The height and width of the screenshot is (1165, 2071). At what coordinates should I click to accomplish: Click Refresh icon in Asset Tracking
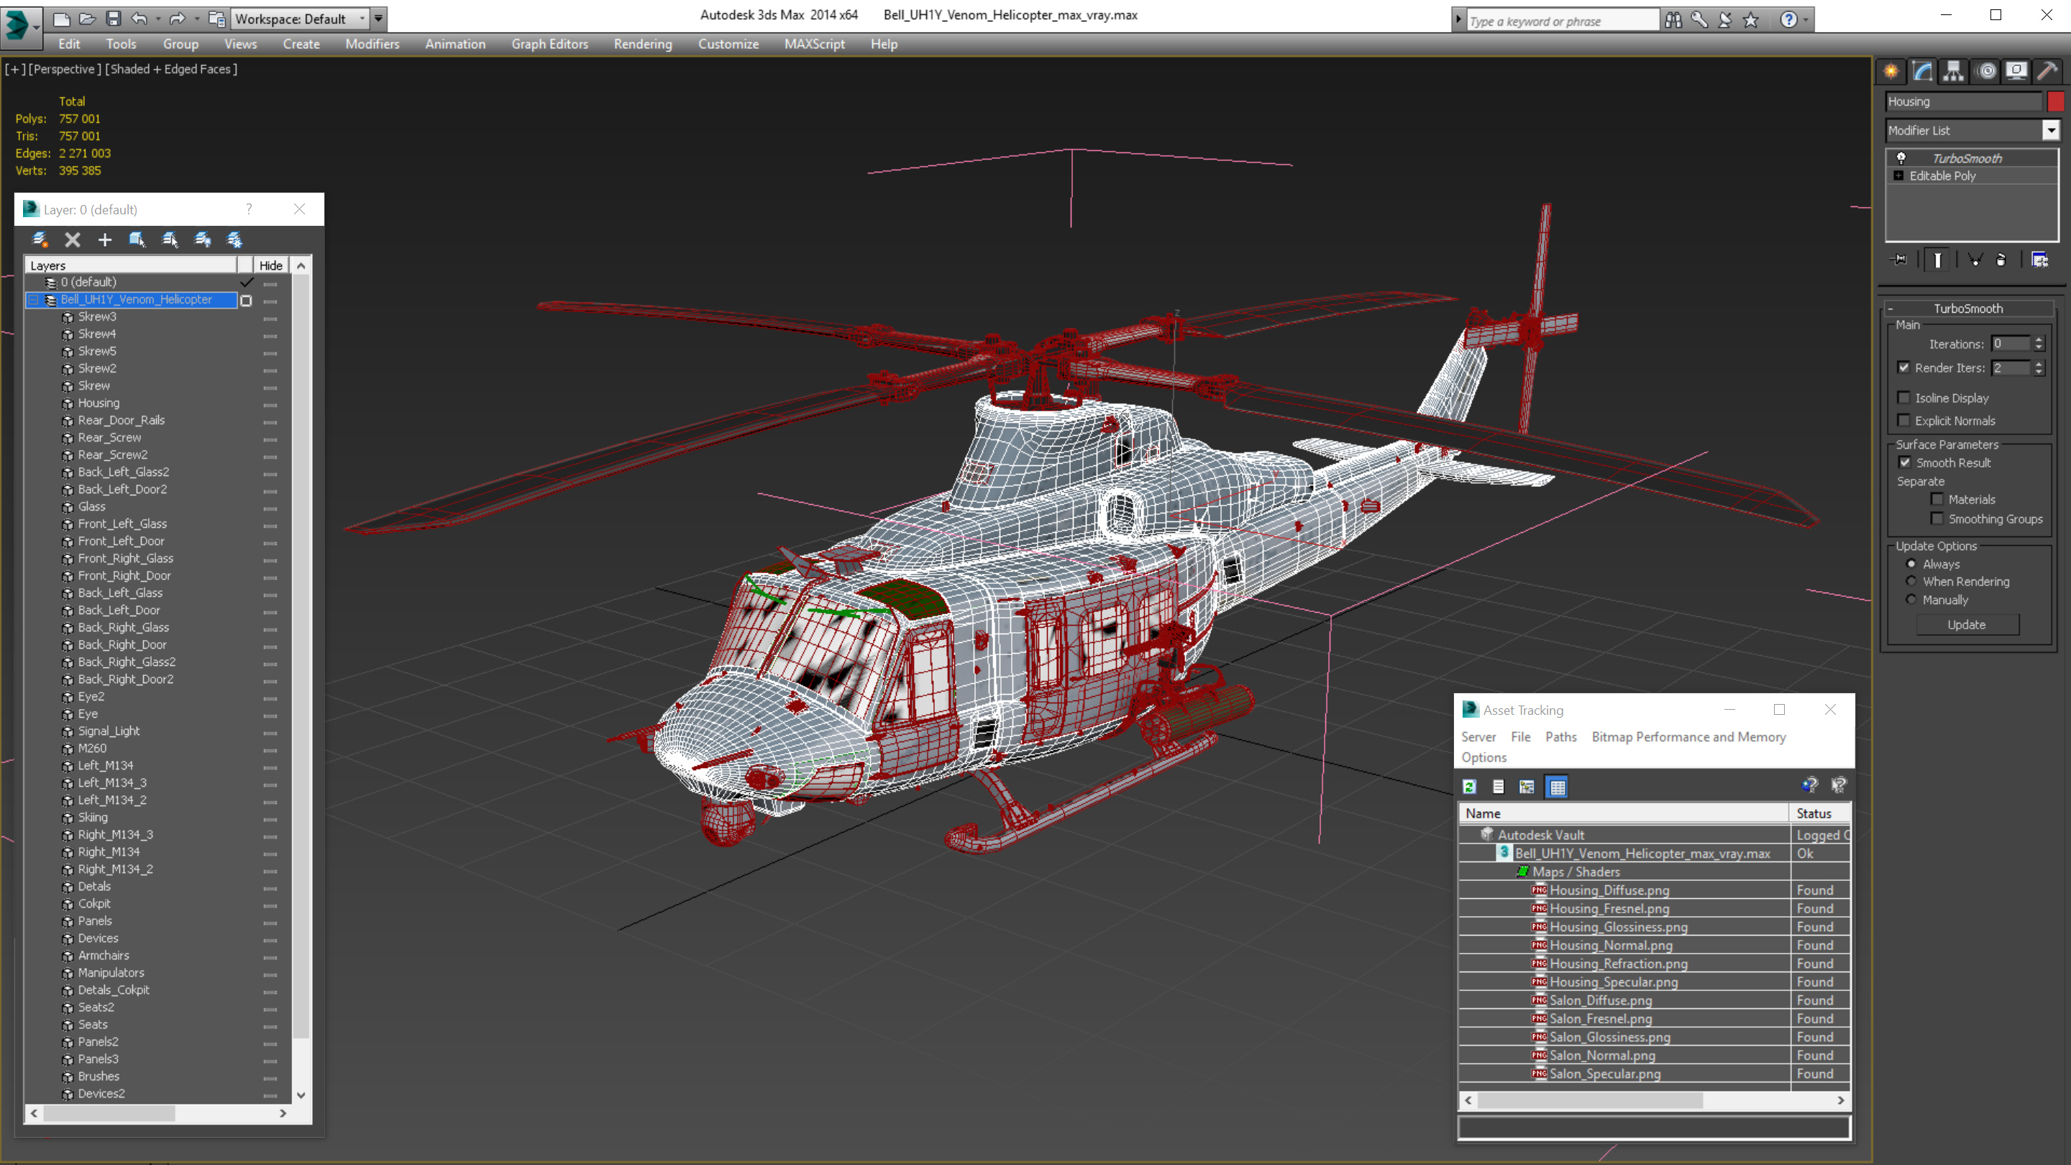[1470, 787]
